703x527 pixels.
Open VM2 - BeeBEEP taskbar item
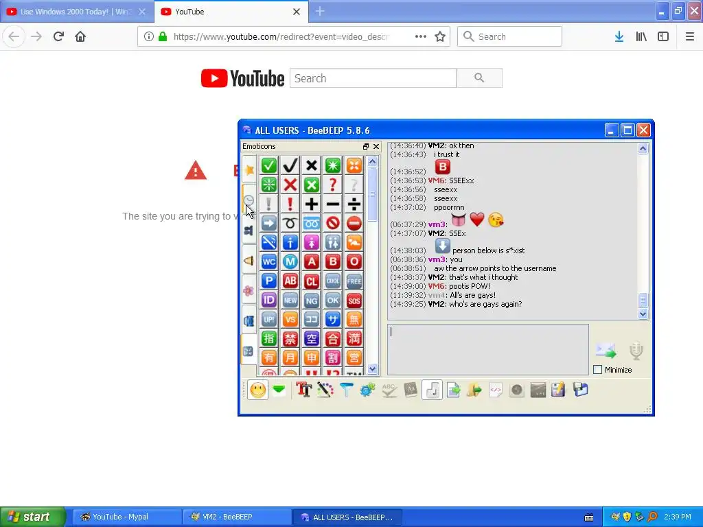237,517
